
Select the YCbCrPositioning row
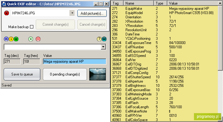(164, 39)
